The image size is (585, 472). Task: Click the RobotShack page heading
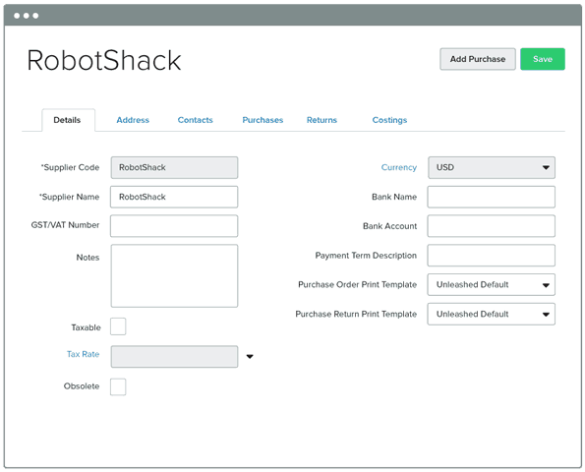click(104, 60)
